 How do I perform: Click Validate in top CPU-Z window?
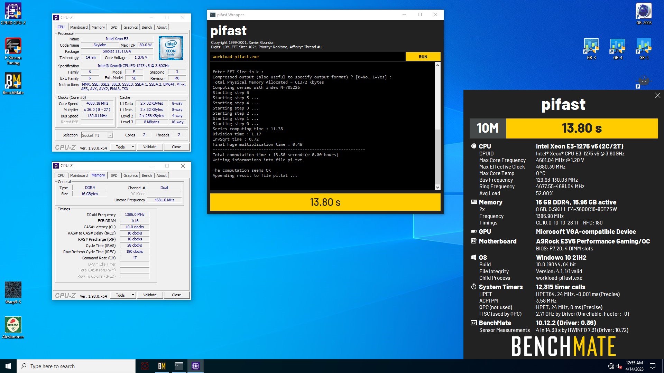pos(150,147)
